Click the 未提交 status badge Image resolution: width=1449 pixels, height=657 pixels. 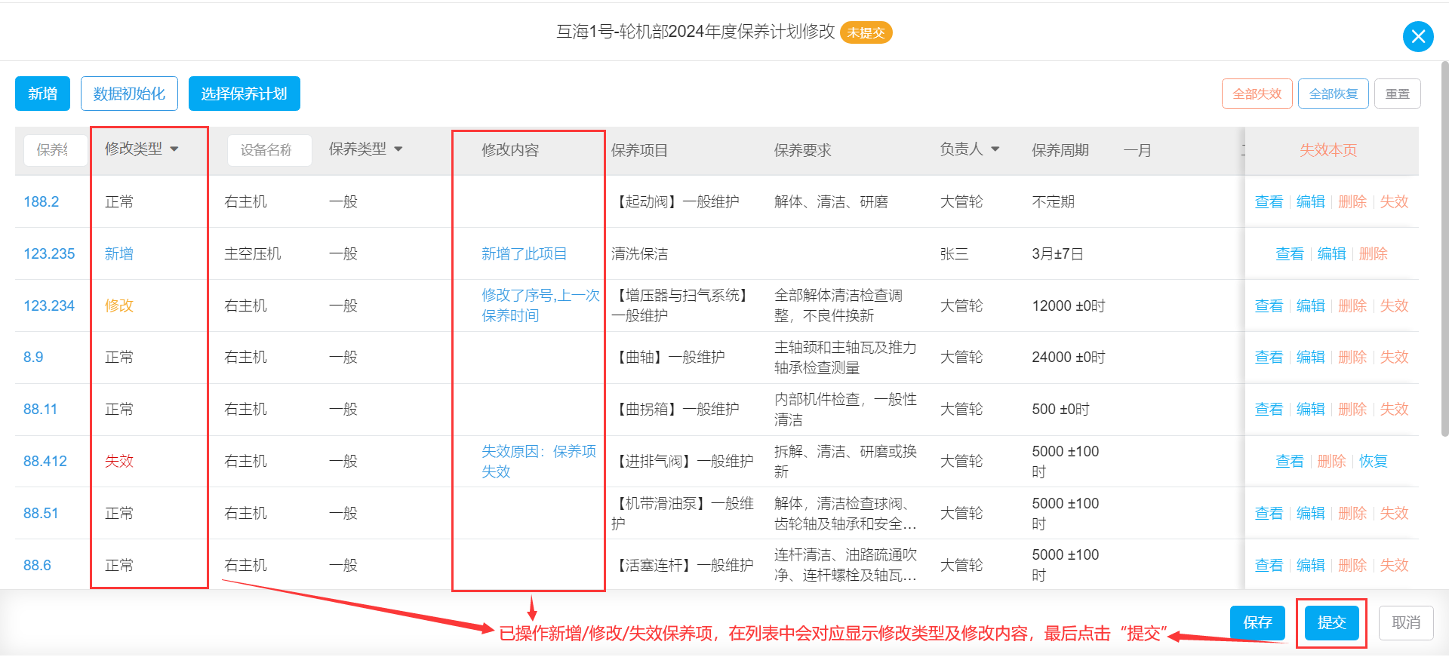pyautogui.click(x=866, y=32)
